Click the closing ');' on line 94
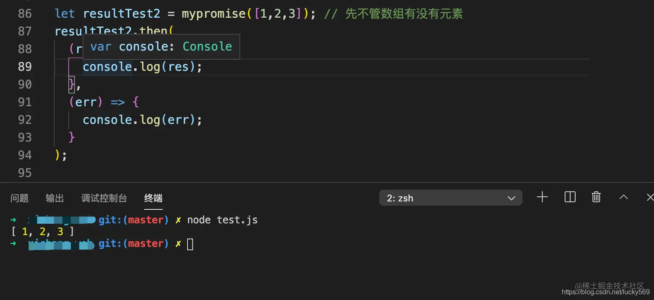 61,155
